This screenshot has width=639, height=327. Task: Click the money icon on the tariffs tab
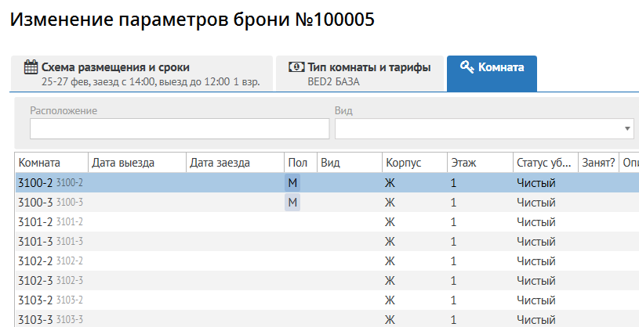[296, 67]
